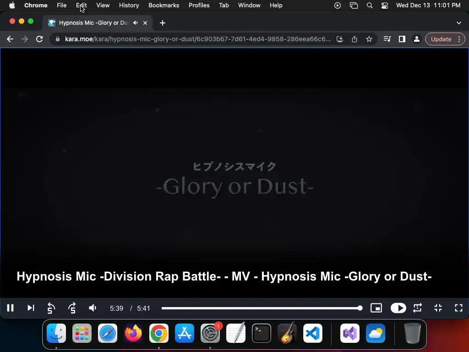This screenshot has width=469, height=352.
Task: Open the Help menu
Action: (x=276, y=5)
